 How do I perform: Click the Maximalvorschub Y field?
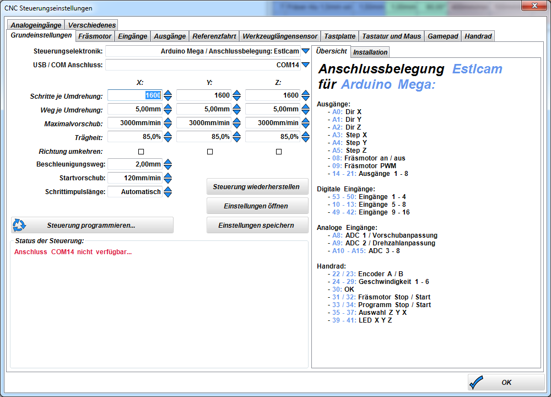click(204, 123)
